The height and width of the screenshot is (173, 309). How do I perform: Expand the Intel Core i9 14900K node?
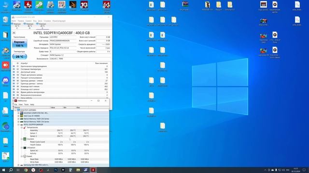point(18,116)
